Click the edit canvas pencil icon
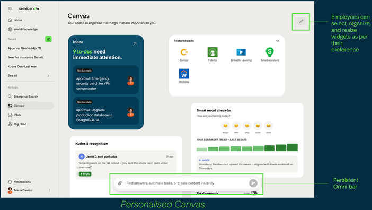 (301, 21)
